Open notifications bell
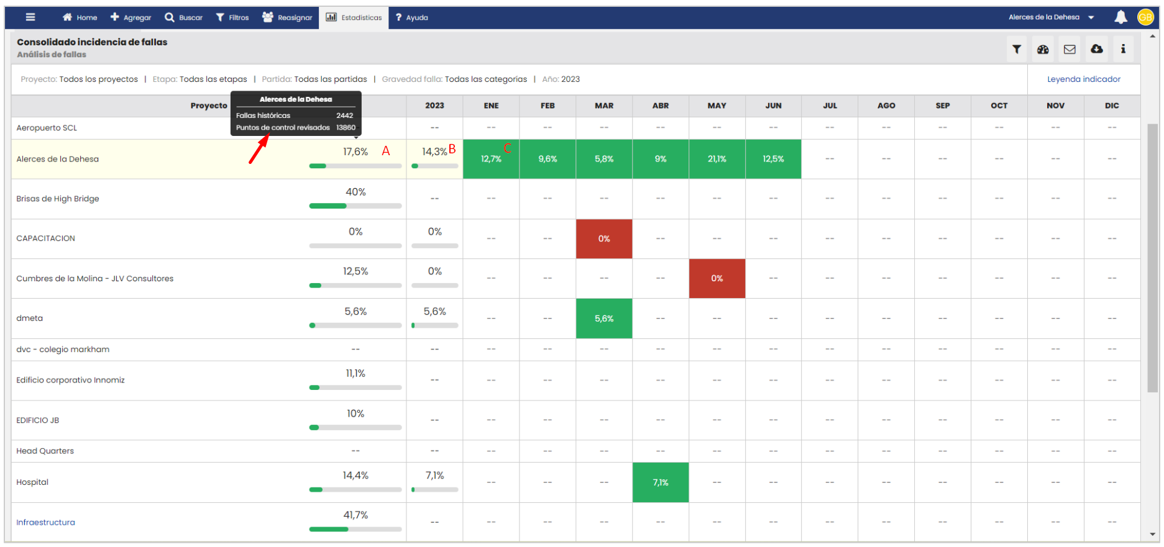Screen dimensions: 1164x547 coord(1120,17)
